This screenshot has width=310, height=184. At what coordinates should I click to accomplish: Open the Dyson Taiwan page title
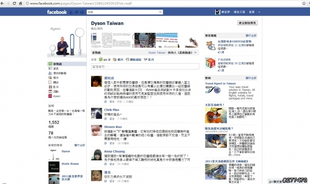(107, 23)
